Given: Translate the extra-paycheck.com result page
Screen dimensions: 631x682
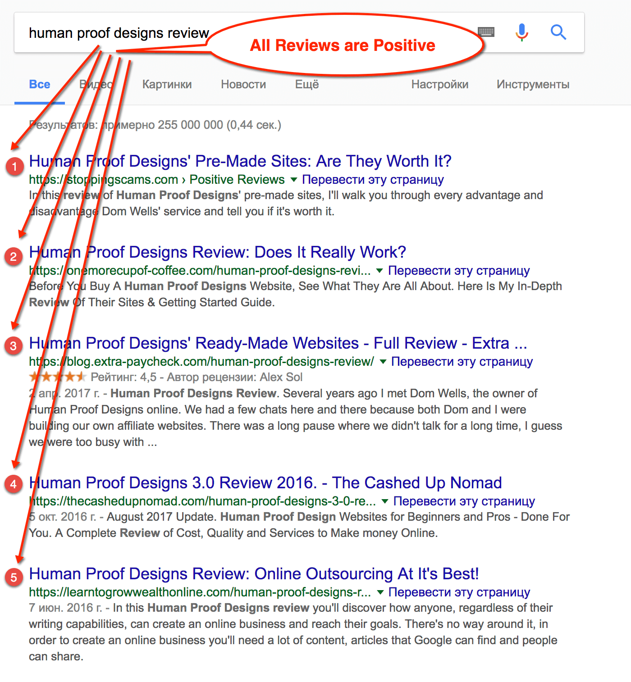Looking at the screenshot, I should [462, 362].
